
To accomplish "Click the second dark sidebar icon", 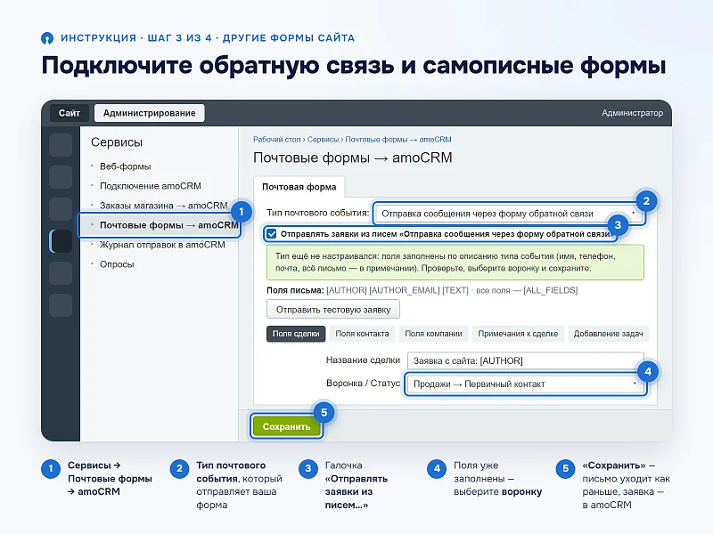I will (61, 177).
